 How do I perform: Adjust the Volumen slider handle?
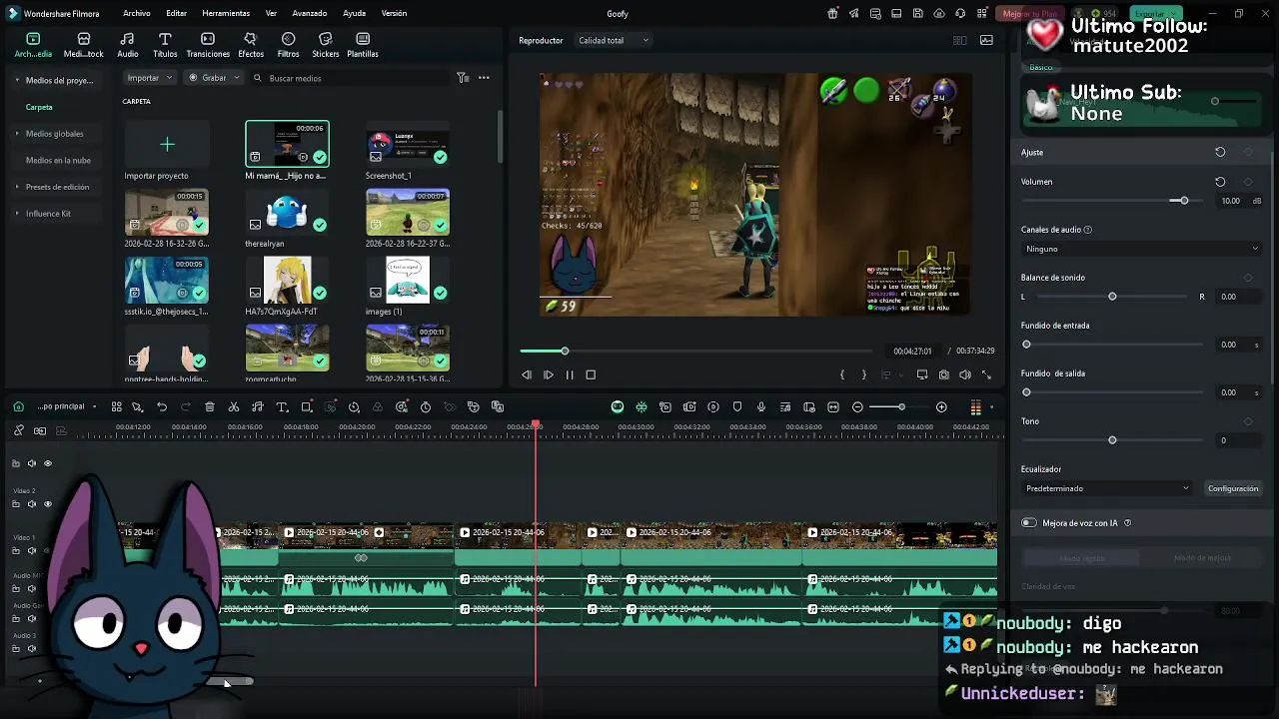[x=1184, y=201]
